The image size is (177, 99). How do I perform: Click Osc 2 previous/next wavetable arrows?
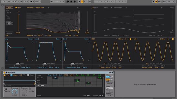tap(162, 7)
